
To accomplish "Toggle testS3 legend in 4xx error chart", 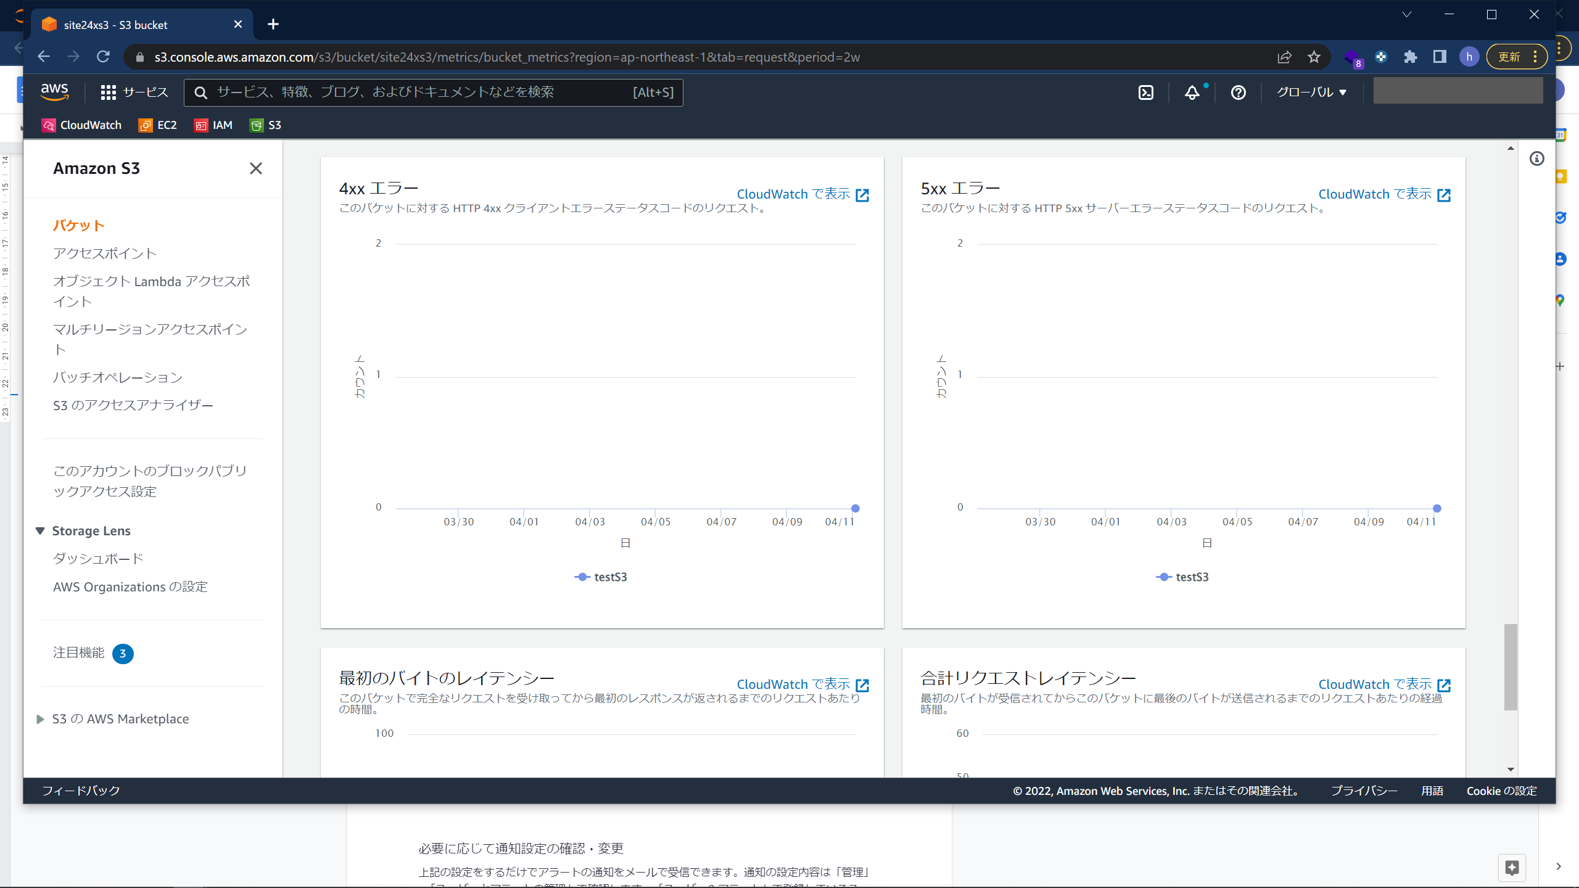I will tap(601, 577).
